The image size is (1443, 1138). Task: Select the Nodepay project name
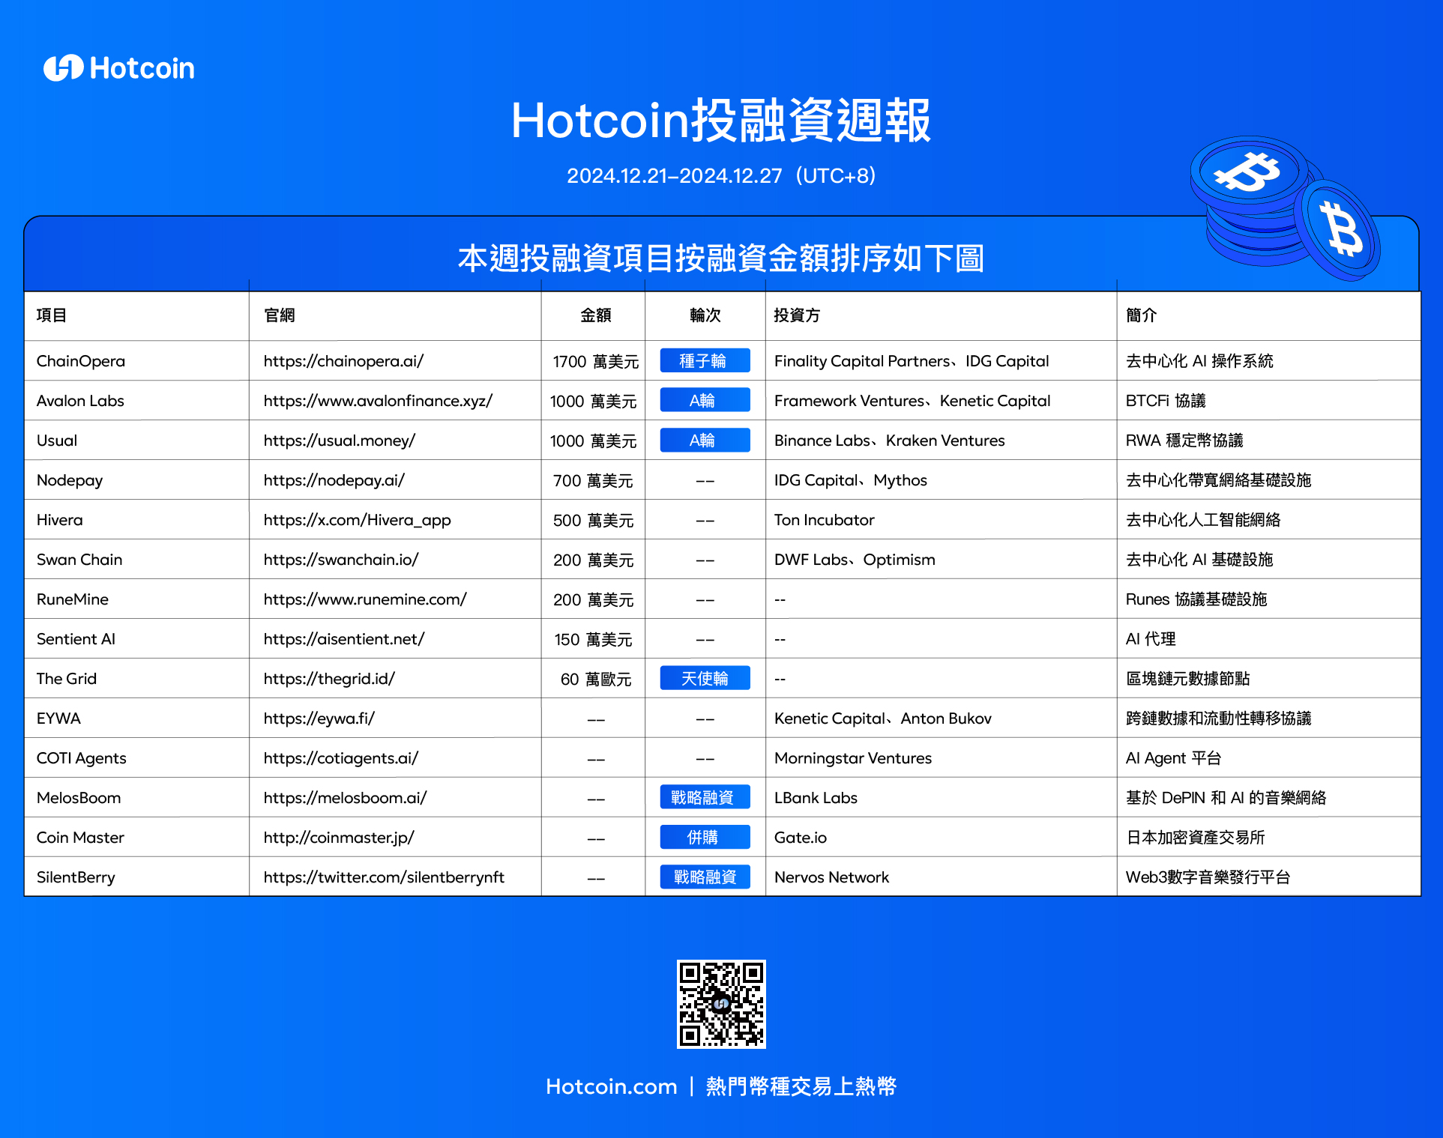pos(70,480)
